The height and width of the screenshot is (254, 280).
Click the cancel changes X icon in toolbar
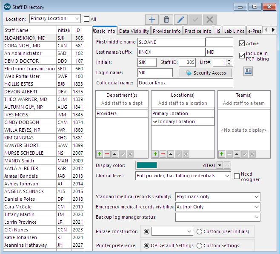pyautogui.click(x=209, y=19)
